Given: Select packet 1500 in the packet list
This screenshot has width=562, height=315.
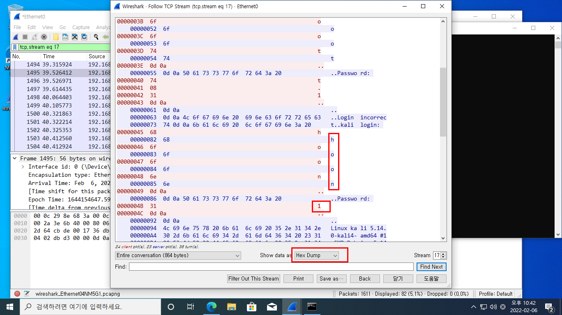Looking at the screenshot, I should click(60, 114).
